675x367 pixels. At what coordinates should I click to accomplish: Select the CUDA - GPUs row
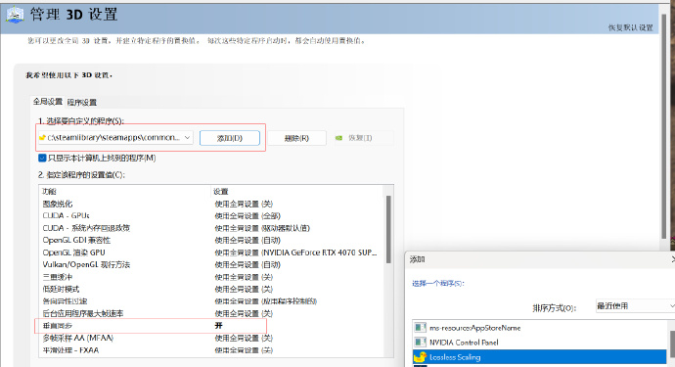[211, 216]
